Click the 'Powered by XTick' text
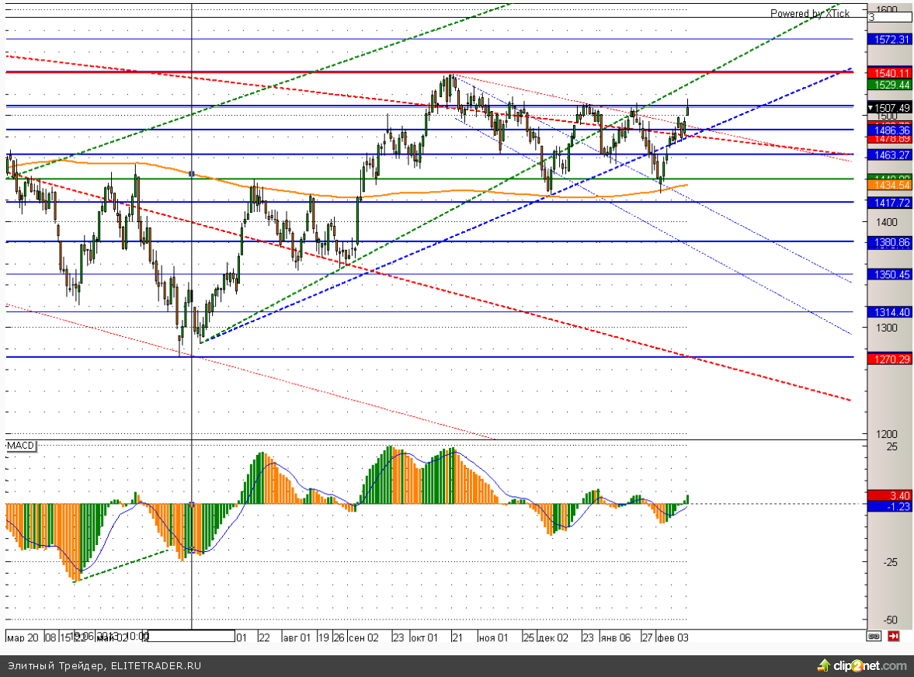Screen dimensions: 914x677 pos(810,13)
